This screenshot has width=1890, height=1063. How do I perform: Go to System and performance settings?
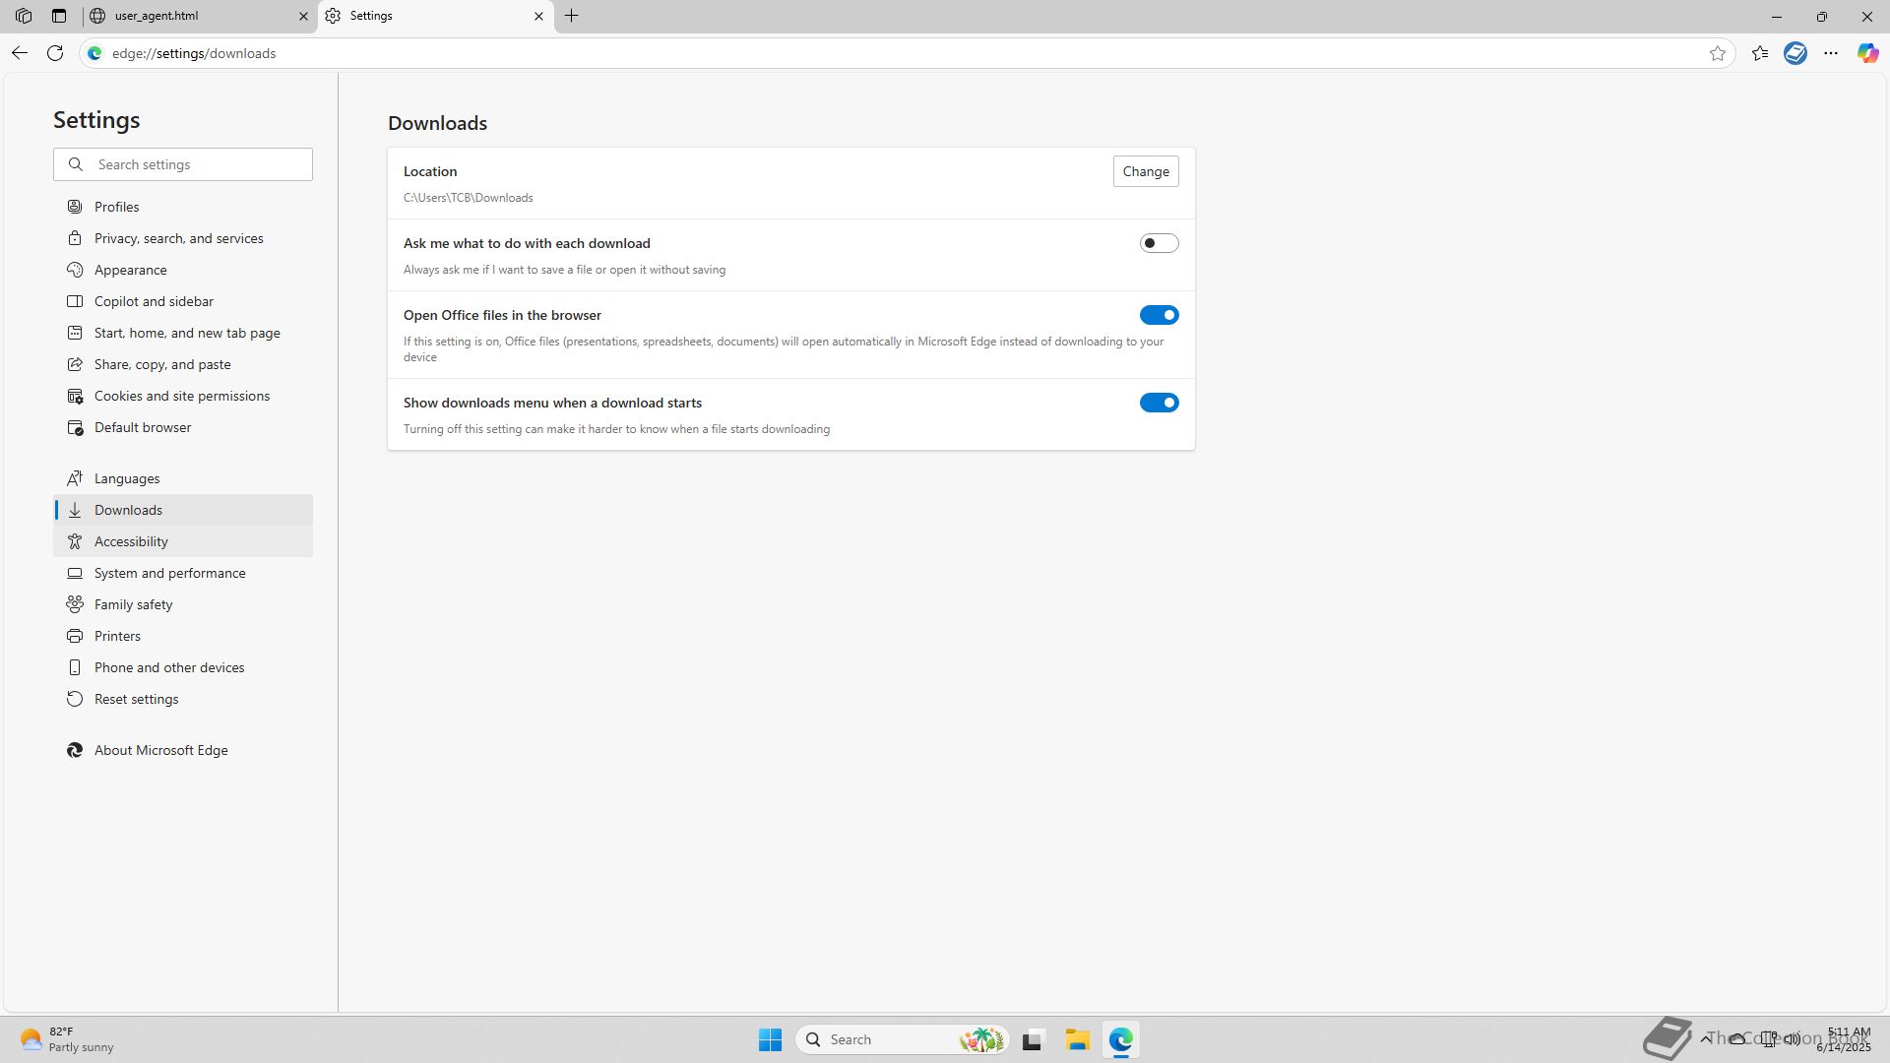coord(169,573)
